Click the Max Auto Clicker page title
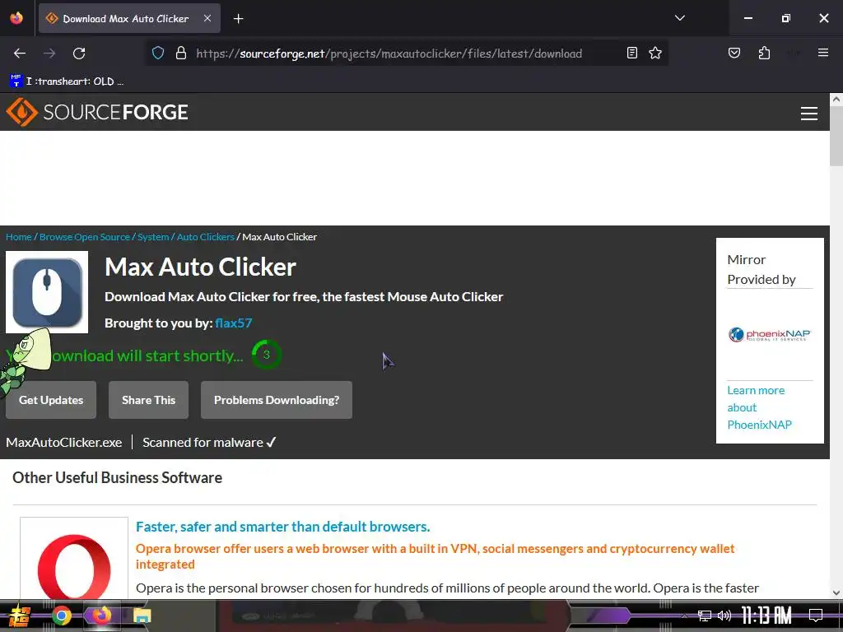The image size is (843, 632). pos(201,267)
